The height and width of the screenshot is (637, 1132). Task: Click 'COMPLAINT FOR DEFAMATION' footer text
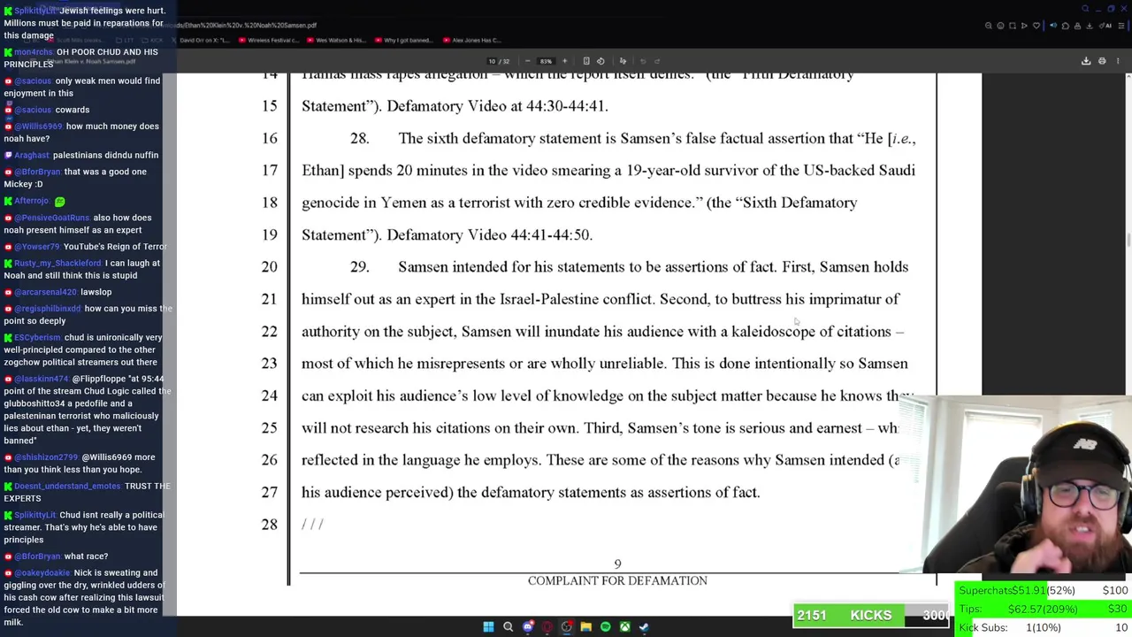(x=617, y=580)
